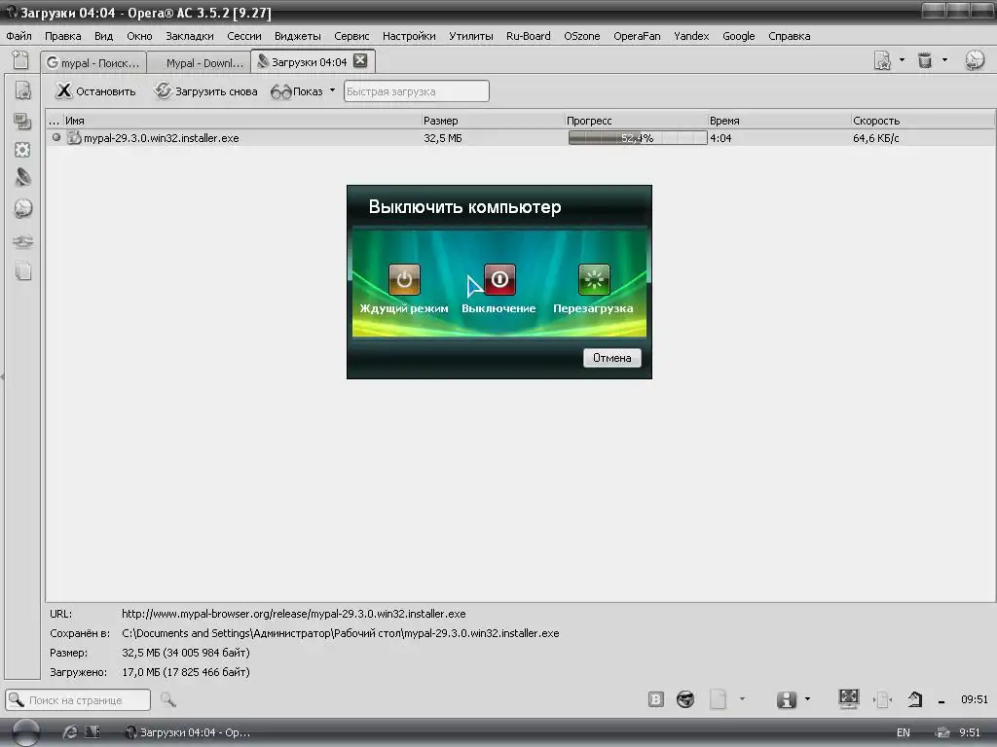This screenshot has width=997, height=747.
Task: Sort downloads by Прогресс column
Action: 636,120
